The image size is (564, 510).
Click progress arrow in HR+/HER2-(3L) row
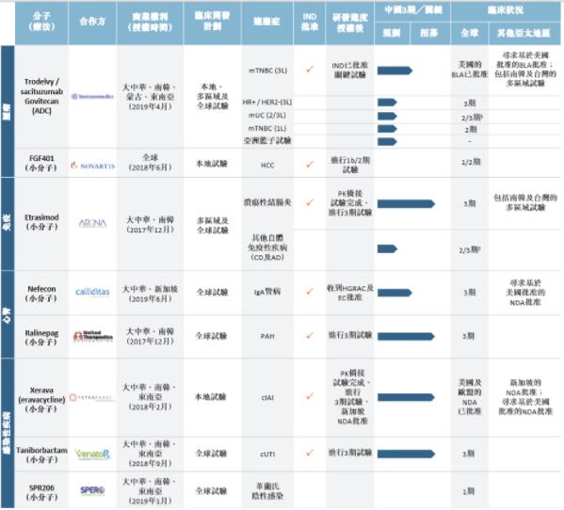click(387, 103)
